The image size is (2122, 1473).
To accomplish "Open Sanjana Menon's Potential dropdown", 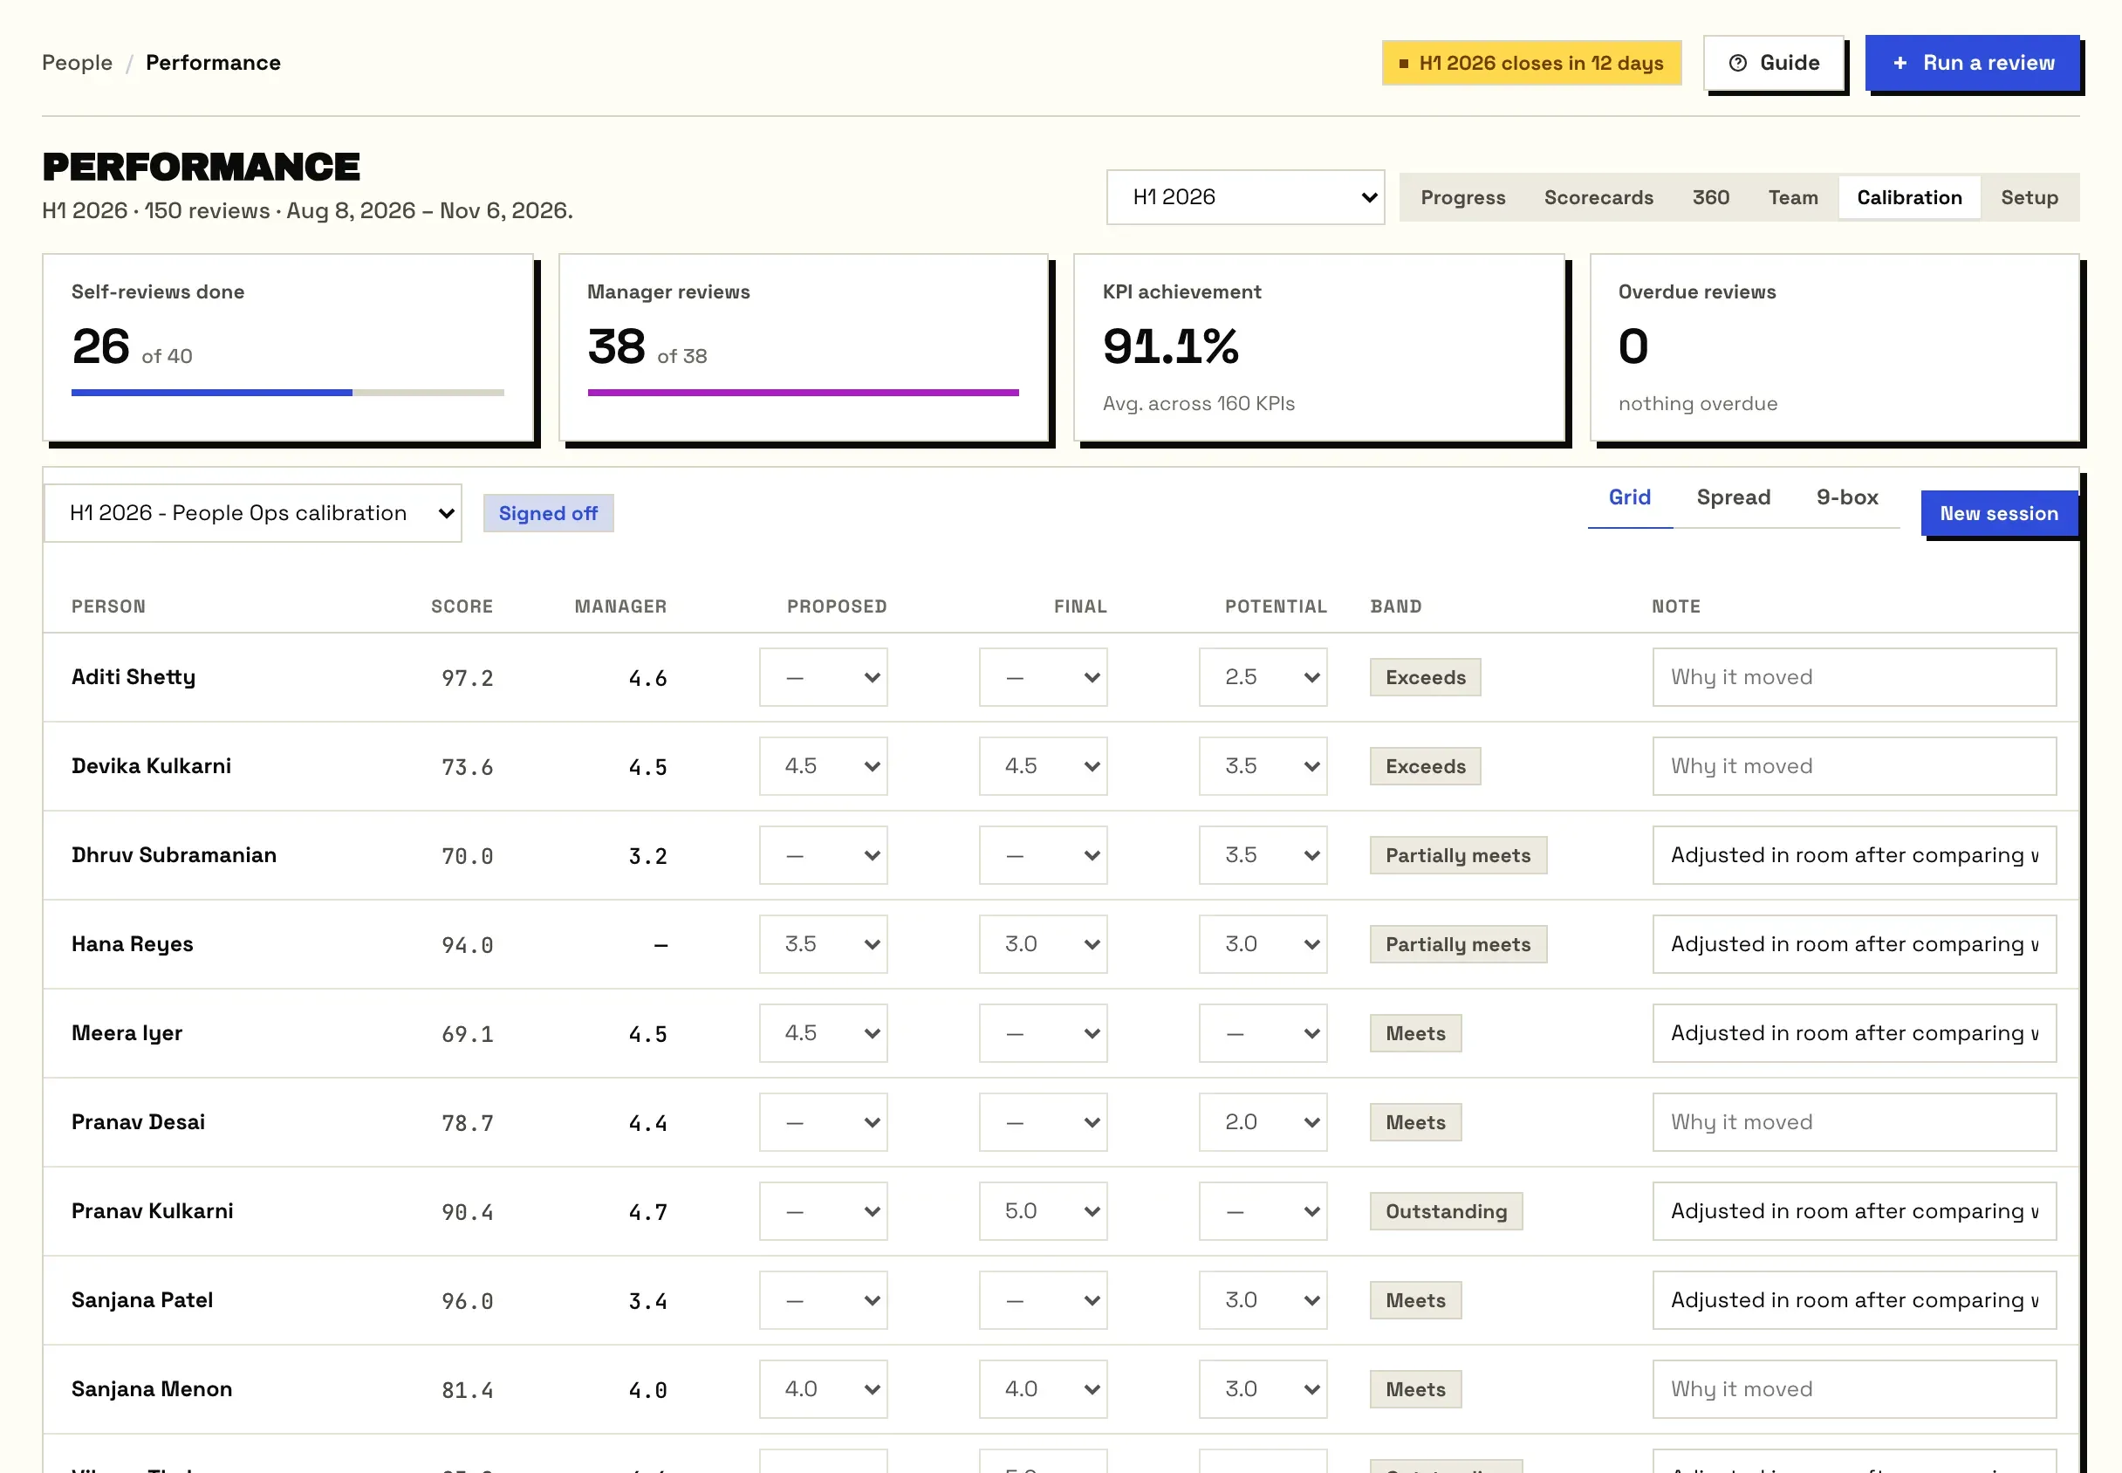I will (1263, 1390).
